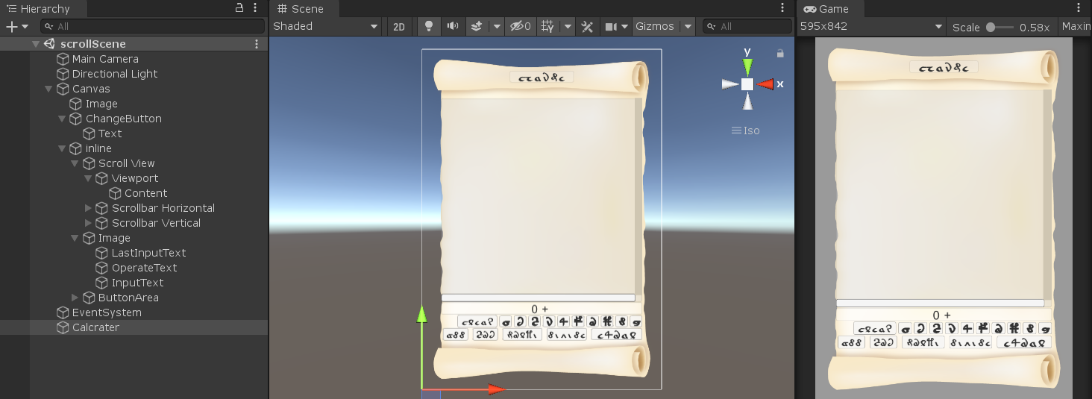Toggle the scene grid visibility icon
Screen dimensions: 1092x399
(x=547, y=26)
